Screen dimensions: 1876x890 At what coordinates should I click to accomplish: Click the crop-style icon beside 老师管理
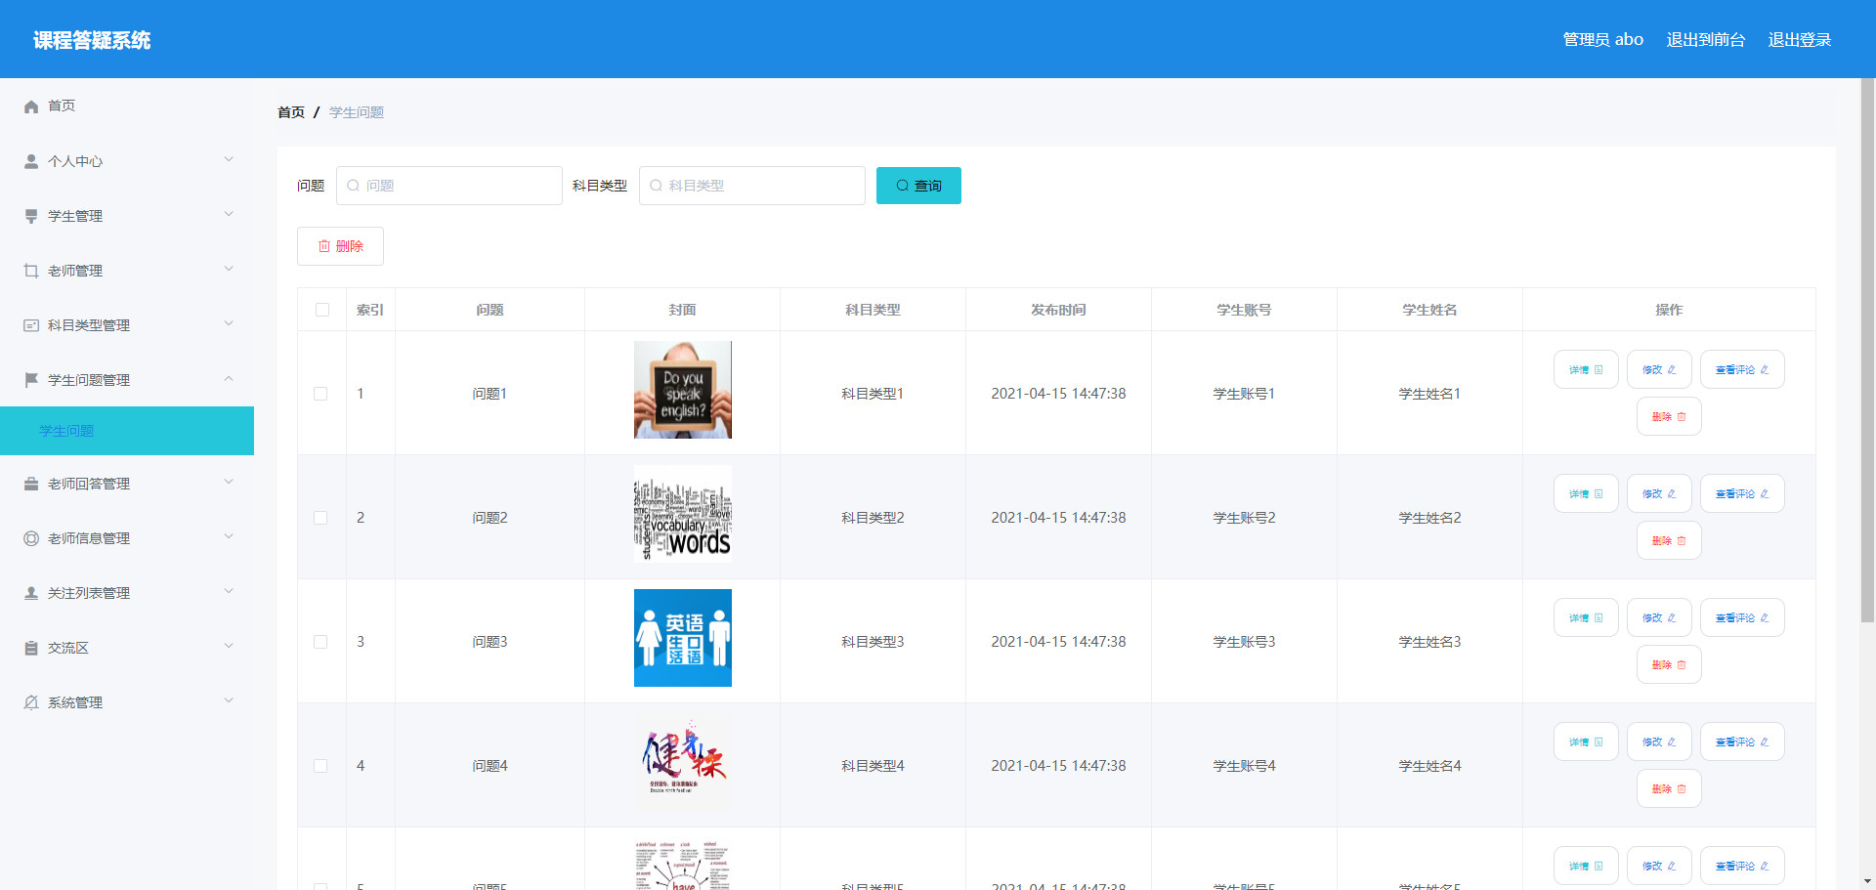pos(31,271)
